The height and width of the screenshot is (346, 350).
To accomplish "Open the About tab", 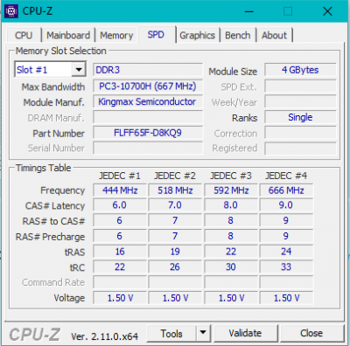I will (x=274, y=35).
